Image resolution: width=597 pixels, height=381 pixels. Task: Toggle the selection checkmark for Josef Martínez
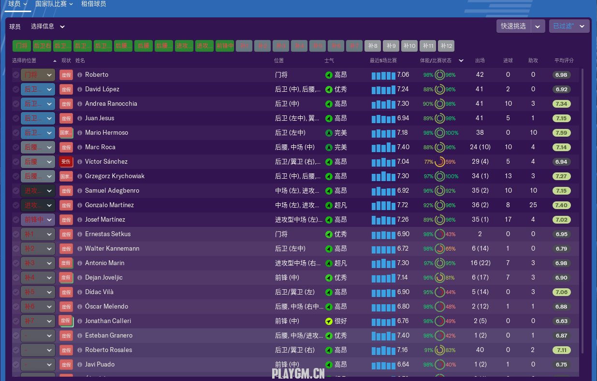coord(16,220)
